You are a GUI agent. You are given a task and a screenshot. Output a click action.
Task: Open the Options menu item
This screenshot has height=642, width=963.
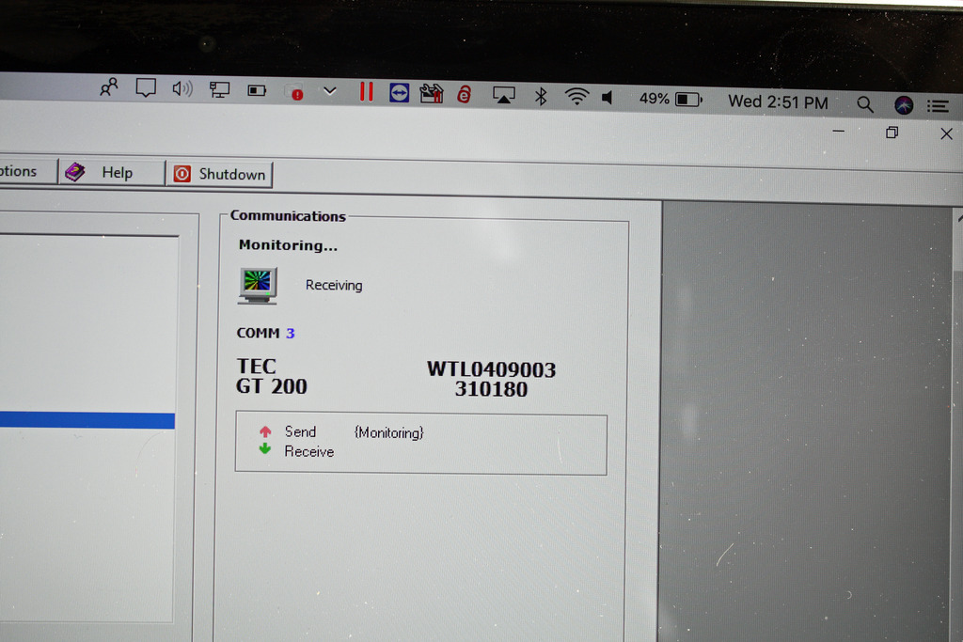[x=19, y=171]
